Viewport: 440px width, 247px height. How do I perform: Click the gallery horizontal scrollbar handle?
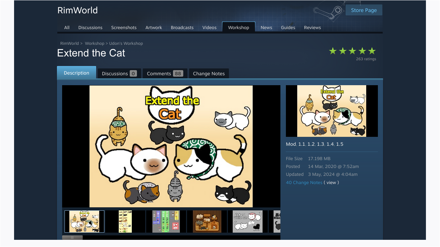coord(72,237)
